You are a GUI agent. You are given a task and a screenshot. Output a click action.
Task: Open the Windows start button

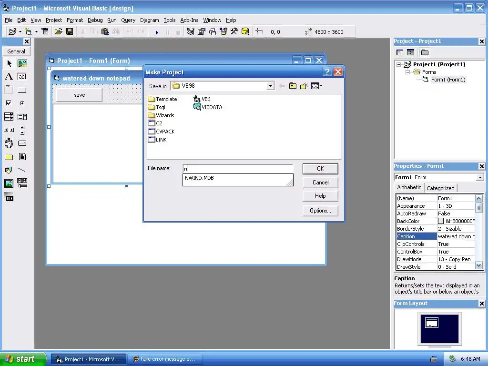pyautogui.click(x=23, y=359)
